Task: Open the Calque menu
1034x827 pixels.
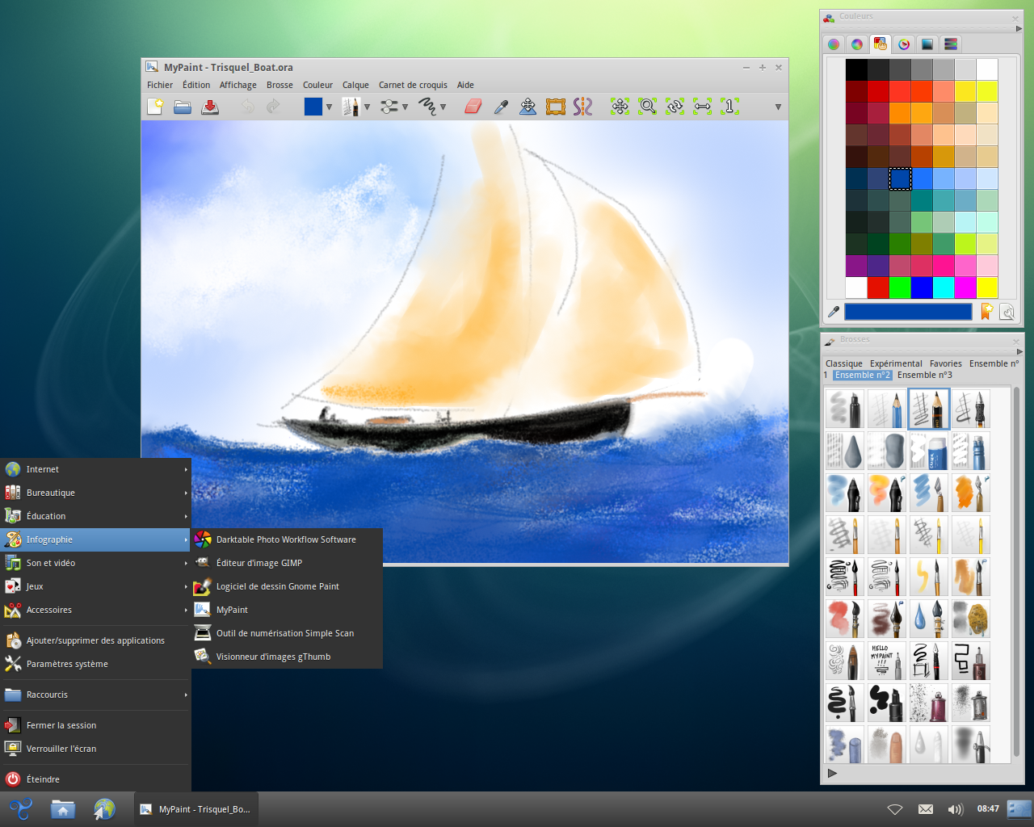Action: pyautogui.click(x=355, y=85)
